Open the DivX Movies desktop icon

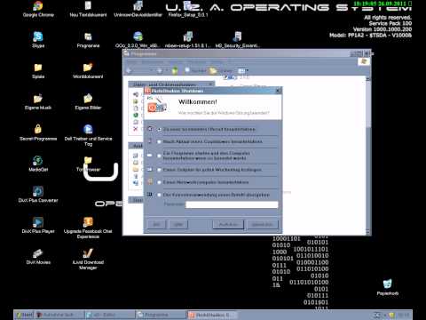38,253
